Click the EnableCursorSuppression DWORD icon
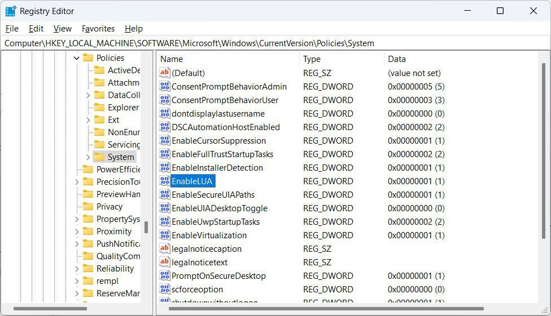This screenshot has width=551, height=316. click(164, 140)
